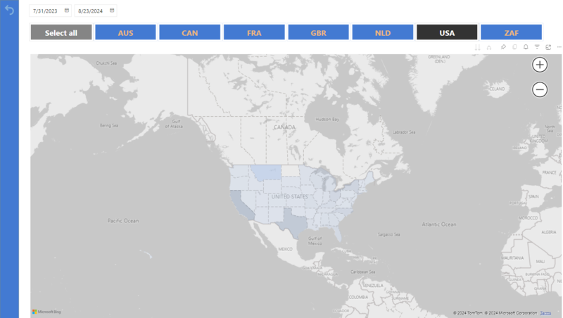Select the CAN country button
Screen dimensions: 563x318
pyautogui.click(x=189, y=32)
